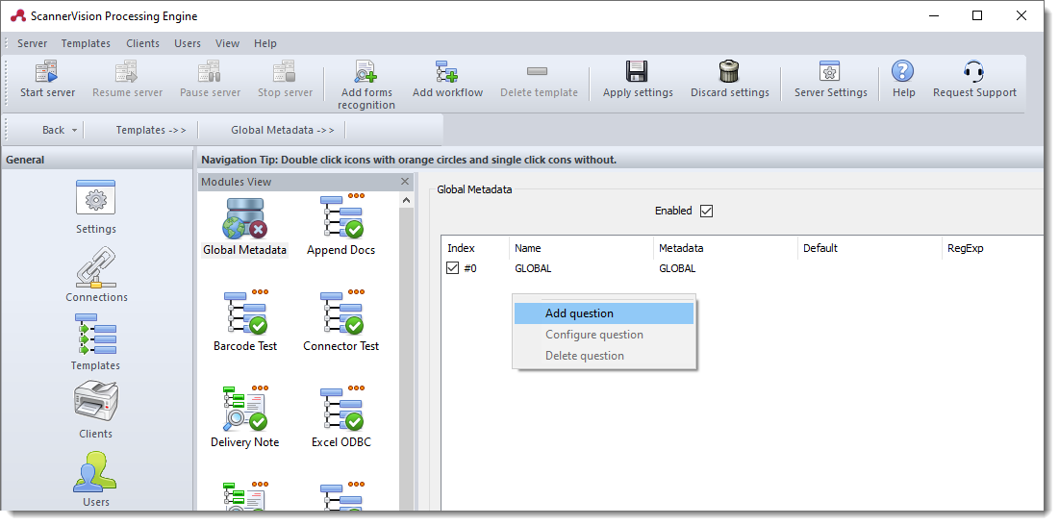Close the Modules View panel

pos(405,182)
